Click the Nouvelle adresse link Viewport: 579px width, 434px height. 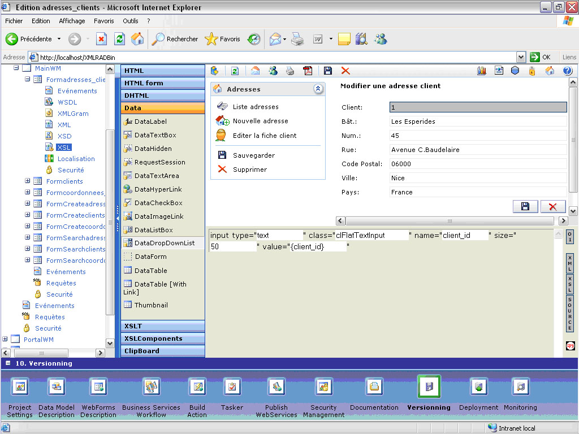pyautogui.click(x=260, y=121)
